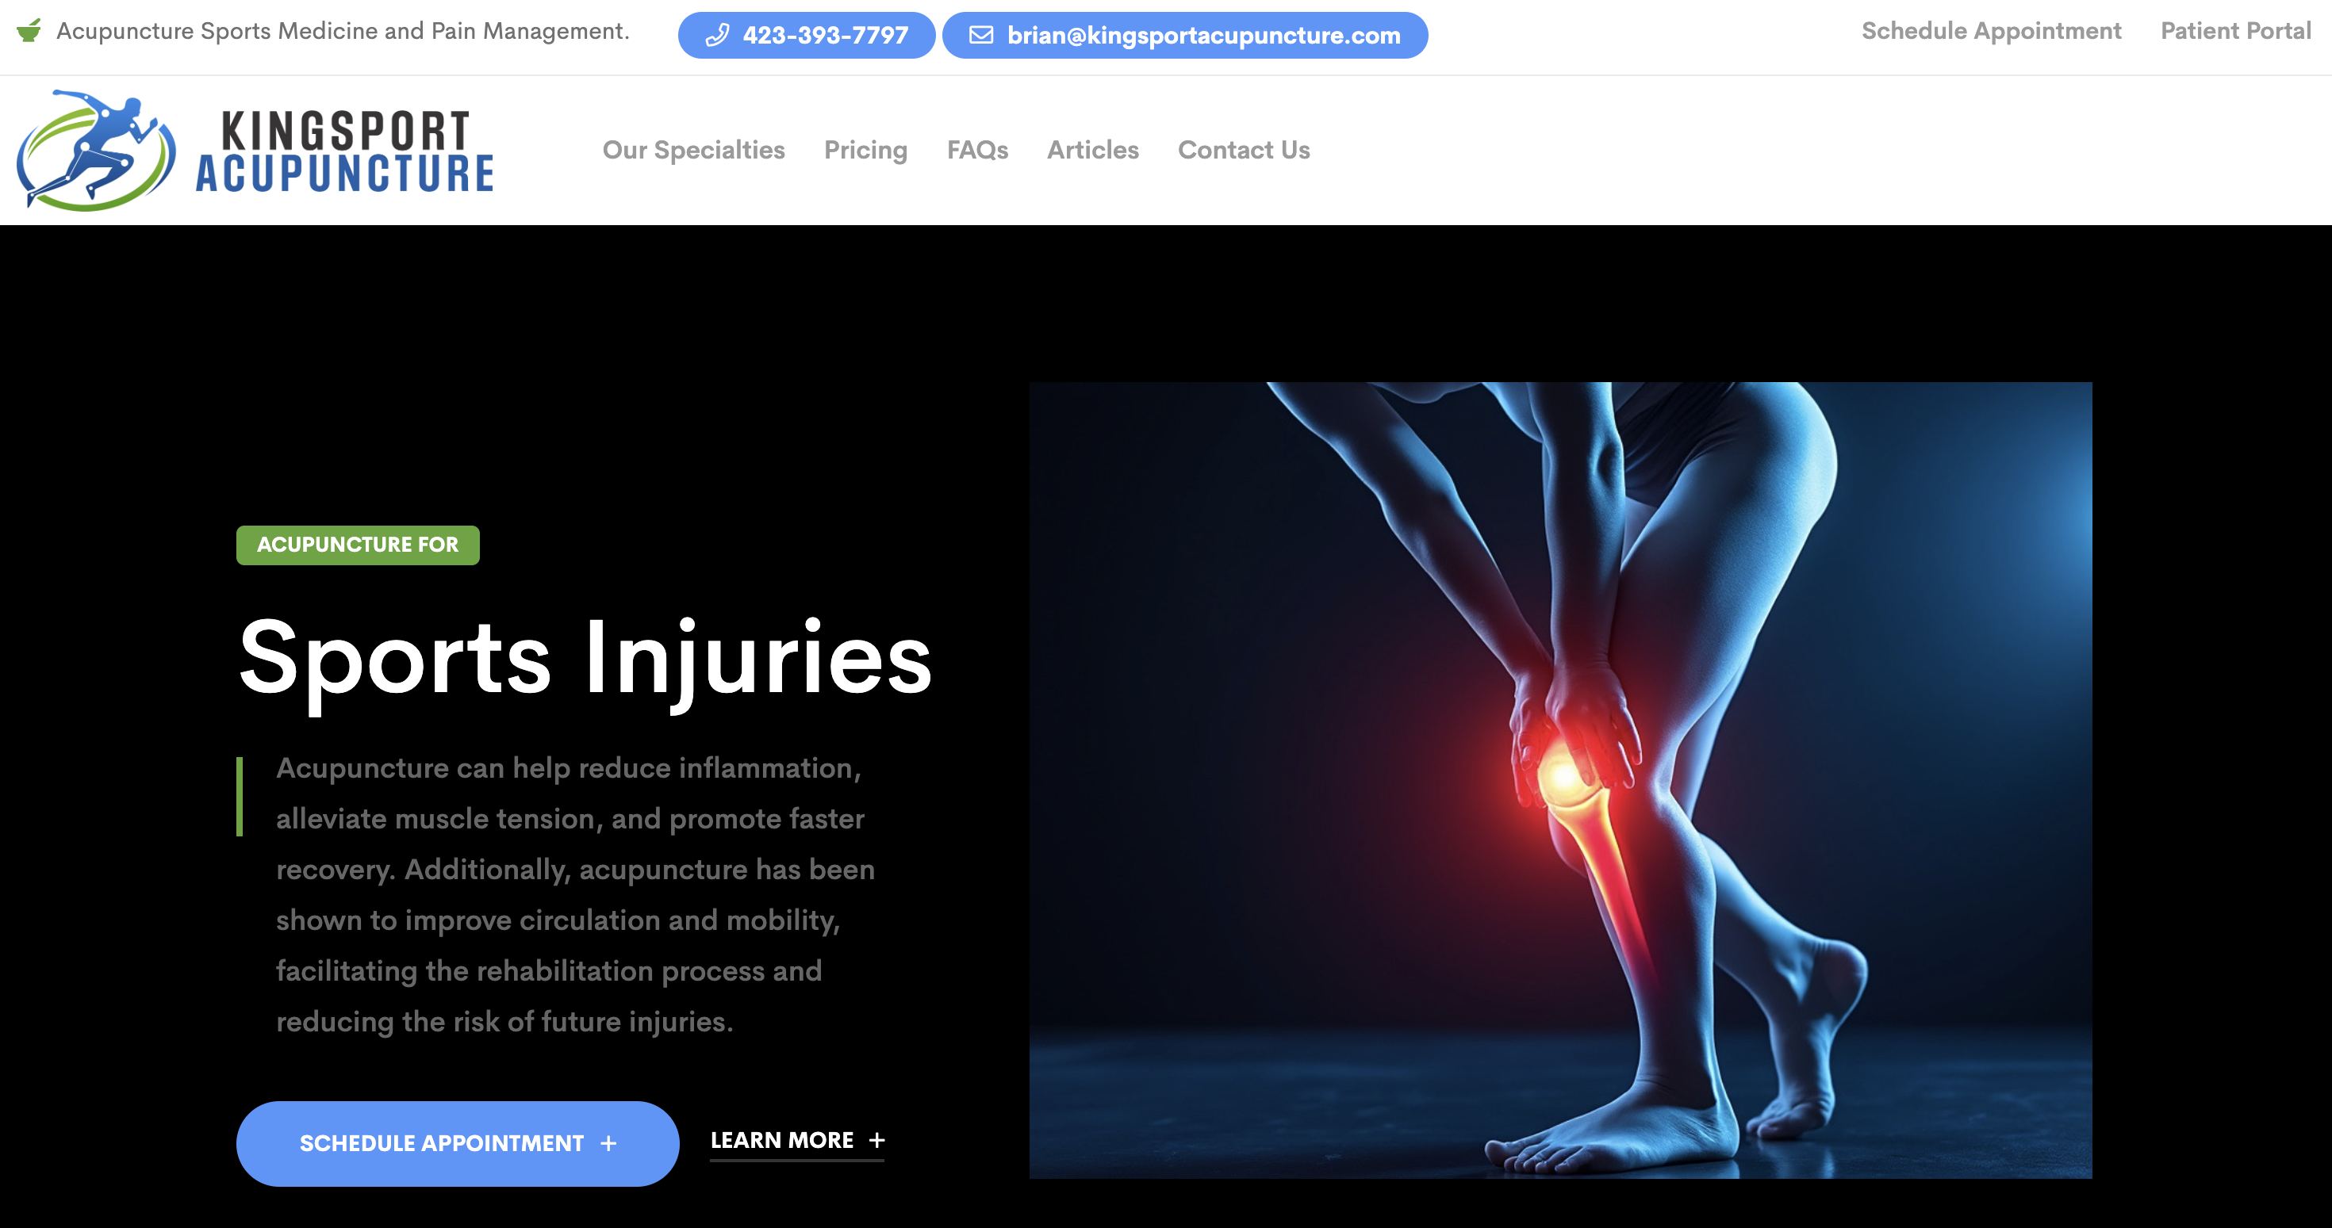The width and height of the screenshot is (2332, 1228).
Task: Go to the Pricing page
Action: pos(865,150)
